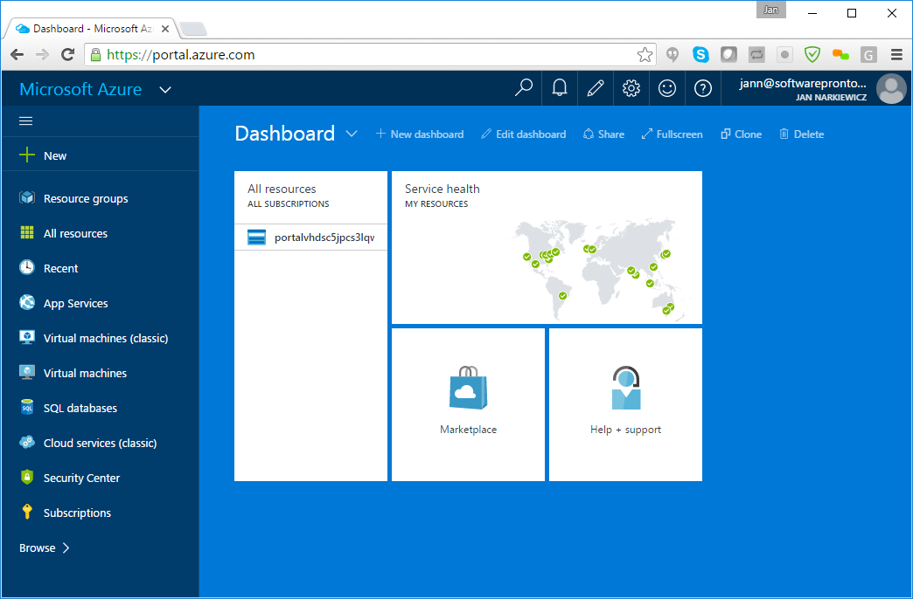Click Edit dashboard
913x599 pixels.
point(524,134)
